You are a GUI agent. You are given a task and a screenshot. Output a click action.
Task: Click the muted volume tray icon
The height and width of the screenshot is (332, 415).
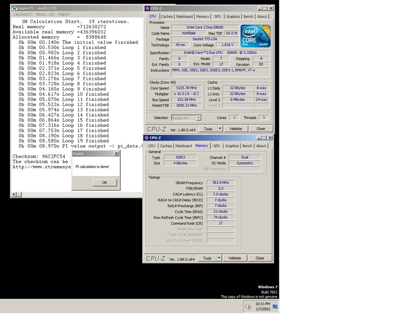pyautogui.click(x=248, y=307)
